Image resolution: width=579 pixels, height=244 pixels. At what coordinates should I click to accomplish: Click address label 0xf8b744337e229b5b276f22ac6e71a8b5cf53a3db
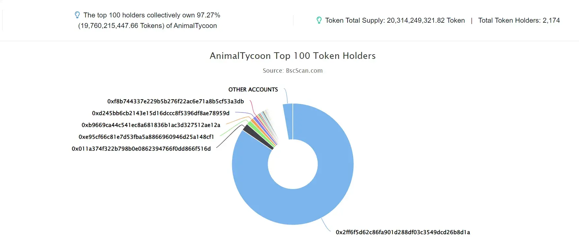coord(175,101)
